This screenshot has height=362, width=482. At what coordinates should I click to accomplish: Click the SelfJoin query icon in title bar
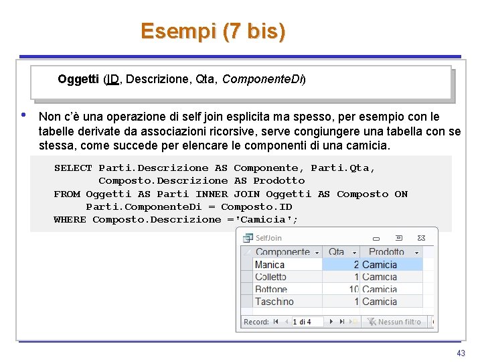point(248,238)
